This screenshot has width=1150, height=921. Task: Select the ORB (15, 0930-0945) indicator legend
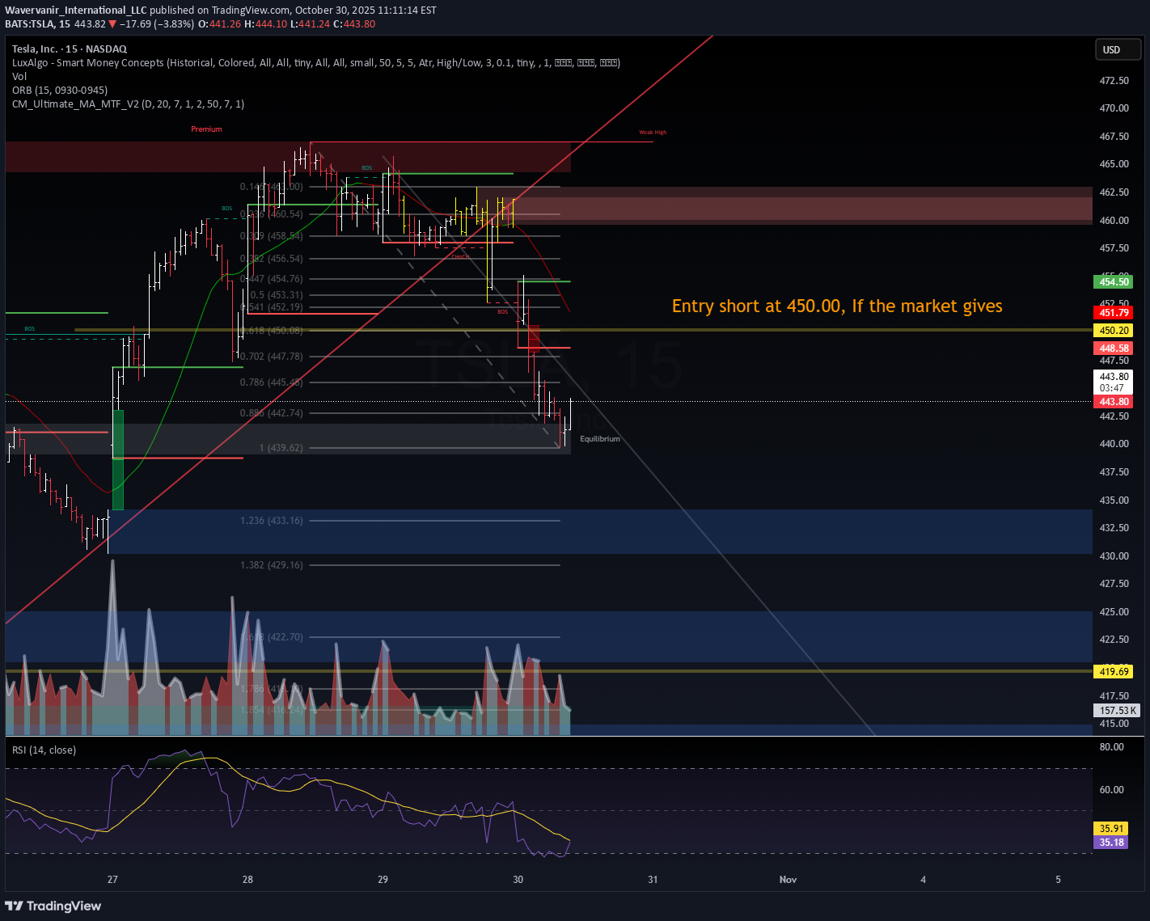(60, 91)
